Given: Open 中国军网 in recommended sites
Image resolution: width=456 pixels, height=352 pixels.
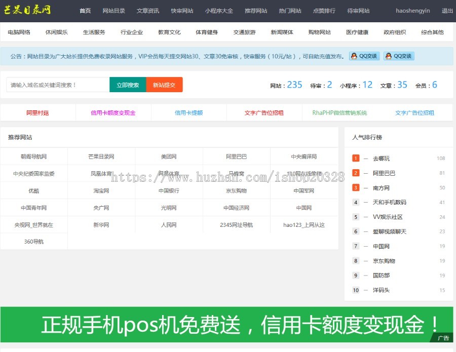Looking at the screenshot, I should point(304,190).
